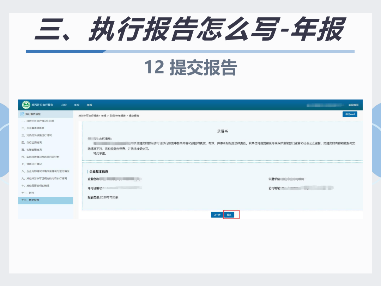
Task: Open the 年报 tab
Action: click(89, 105)
